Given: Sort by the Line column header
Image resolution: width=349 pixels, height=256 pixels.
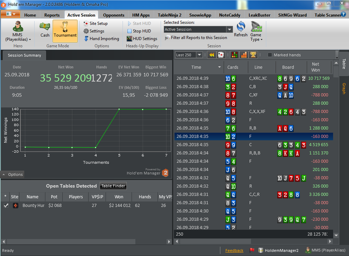Looking at the screenshot, I should pos(258,67).
